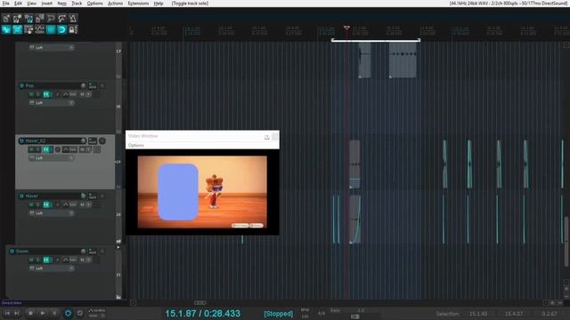Click the Redo toolbar icon
570x320 pixels.
click(x=61, y=18)
